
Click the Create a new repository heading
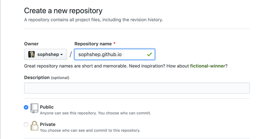63,11
